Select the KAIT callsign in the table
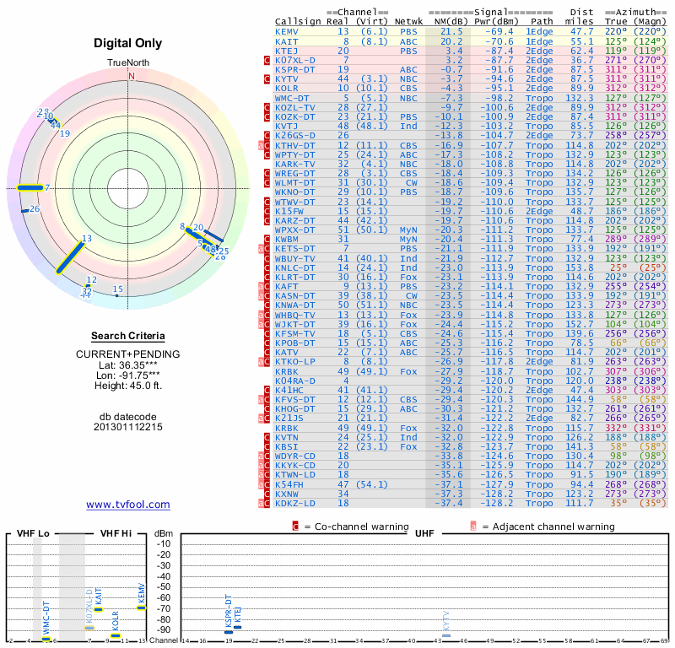Image resolution: width=675 pixels, height=648 pixels. point(287,40)
